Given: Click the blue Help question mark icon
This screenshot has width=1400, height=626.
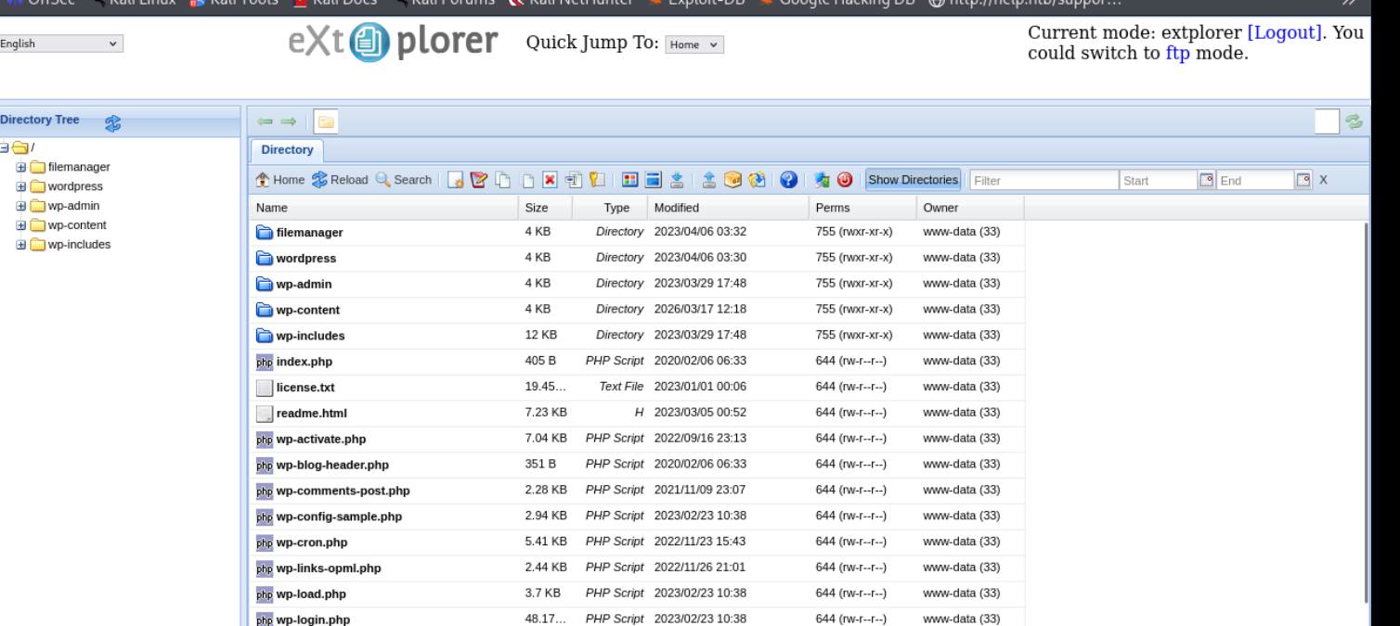Looking at the screenshot, I should (787, 180).
